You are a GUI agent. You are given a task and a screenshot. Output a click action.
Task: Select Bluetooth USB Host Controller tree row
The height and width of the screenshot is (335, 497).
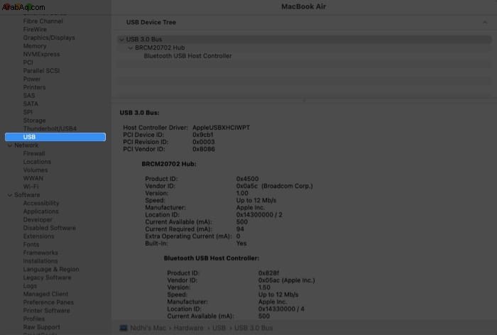coord(305,56)
